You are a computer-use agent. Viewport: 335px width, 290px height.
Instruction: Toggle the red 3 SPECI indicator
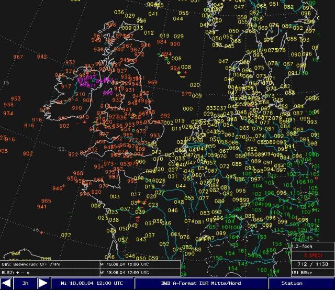point(312,255)
